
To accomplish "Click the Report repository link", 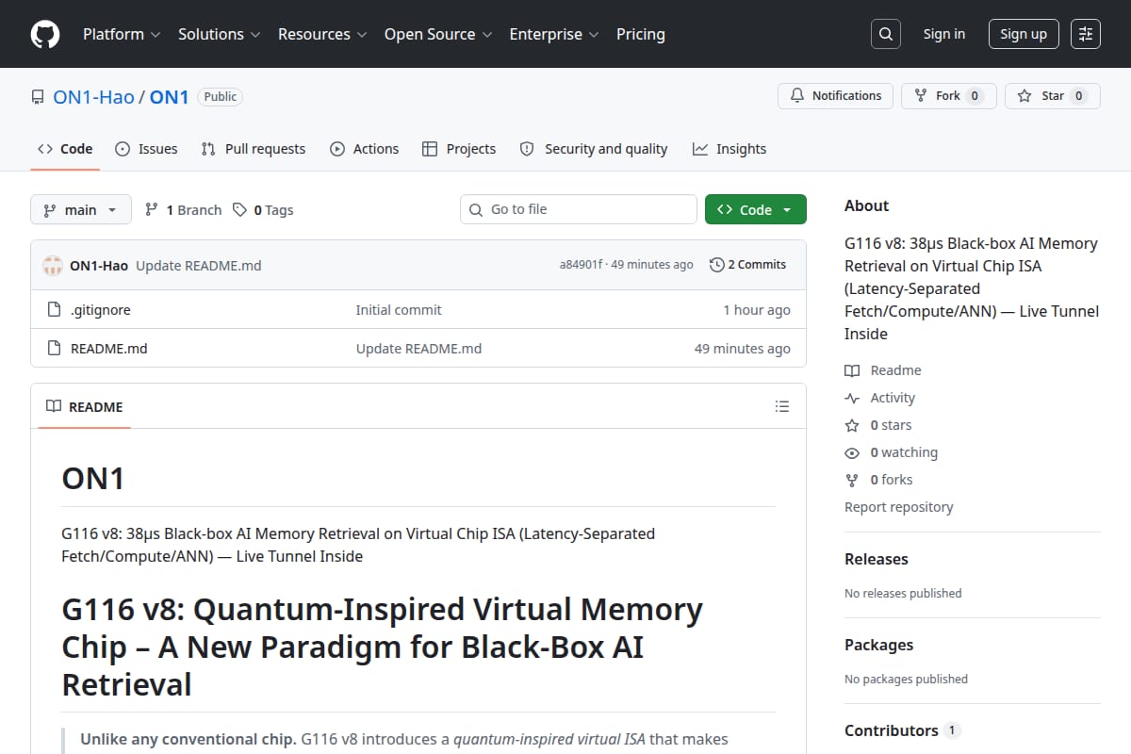I will pos(899,507).
